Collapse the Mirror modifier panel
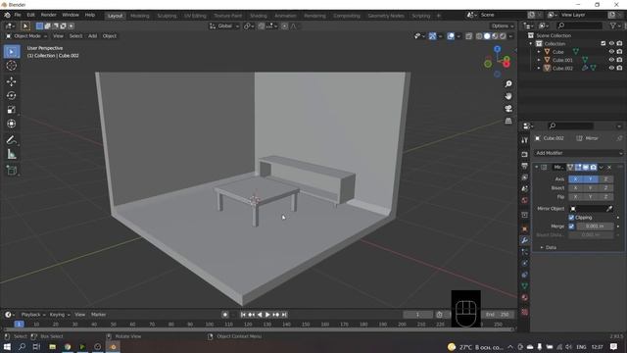Screen dimensions: 627x353 tap(537, 167)
